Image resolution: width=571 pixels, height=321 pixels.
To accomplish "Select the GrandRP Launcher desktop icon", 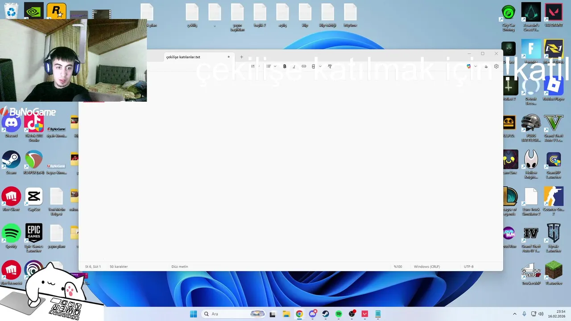I will click(554, 165).
